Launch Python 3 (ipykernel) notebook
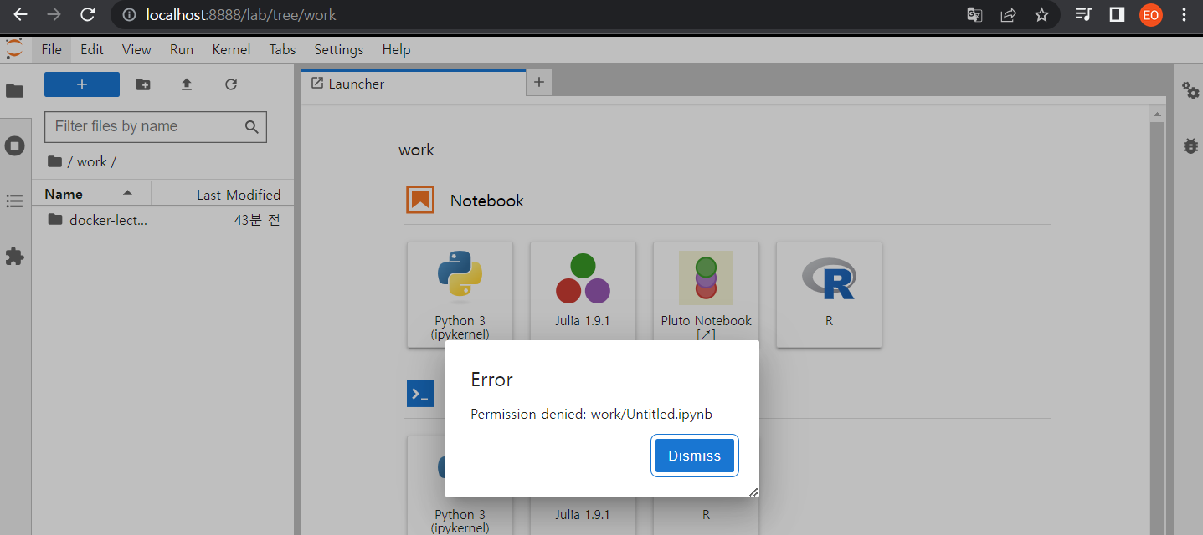Viewport: 1203px width, 535px height. point(460,294)
